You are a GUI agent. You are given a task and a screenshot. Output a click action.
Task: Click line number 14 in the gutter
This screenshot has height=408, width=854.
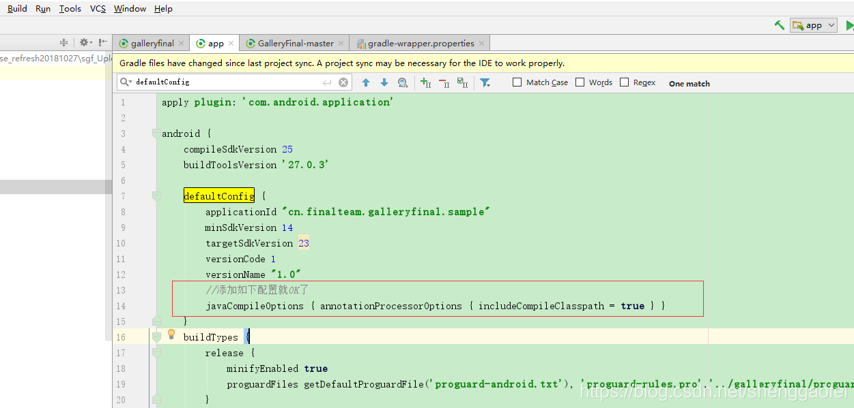click(120, 306)
